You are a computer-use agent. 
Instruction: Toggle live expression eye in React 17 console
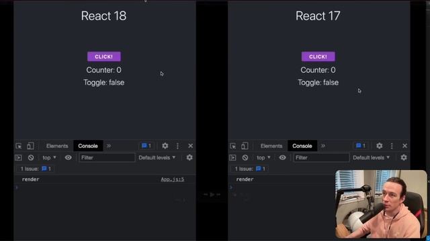282,158
